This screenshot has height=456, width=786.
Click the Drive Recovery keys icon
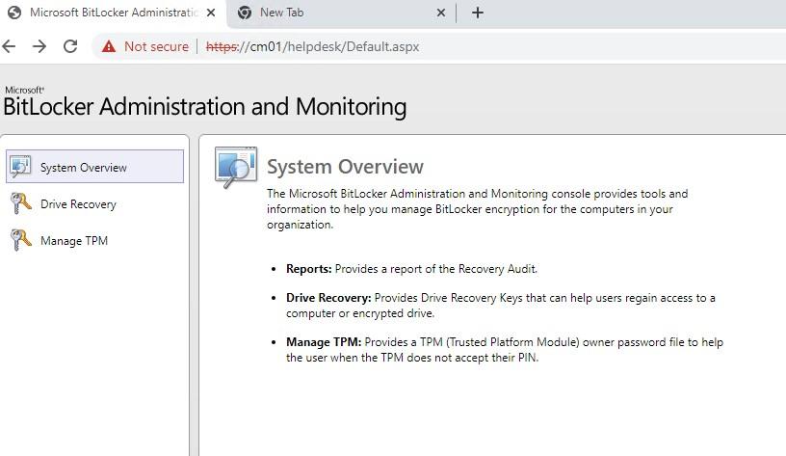[20, 203]
